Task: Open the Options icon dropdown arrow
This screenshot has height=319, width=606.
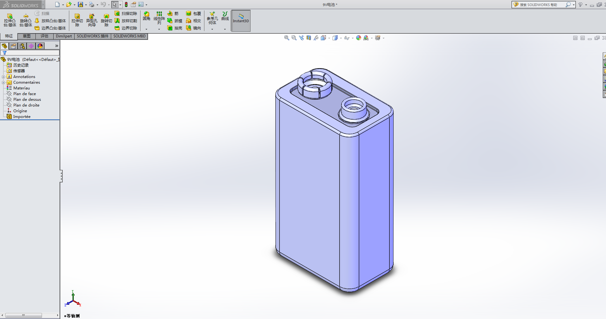Action: point(146,5)
